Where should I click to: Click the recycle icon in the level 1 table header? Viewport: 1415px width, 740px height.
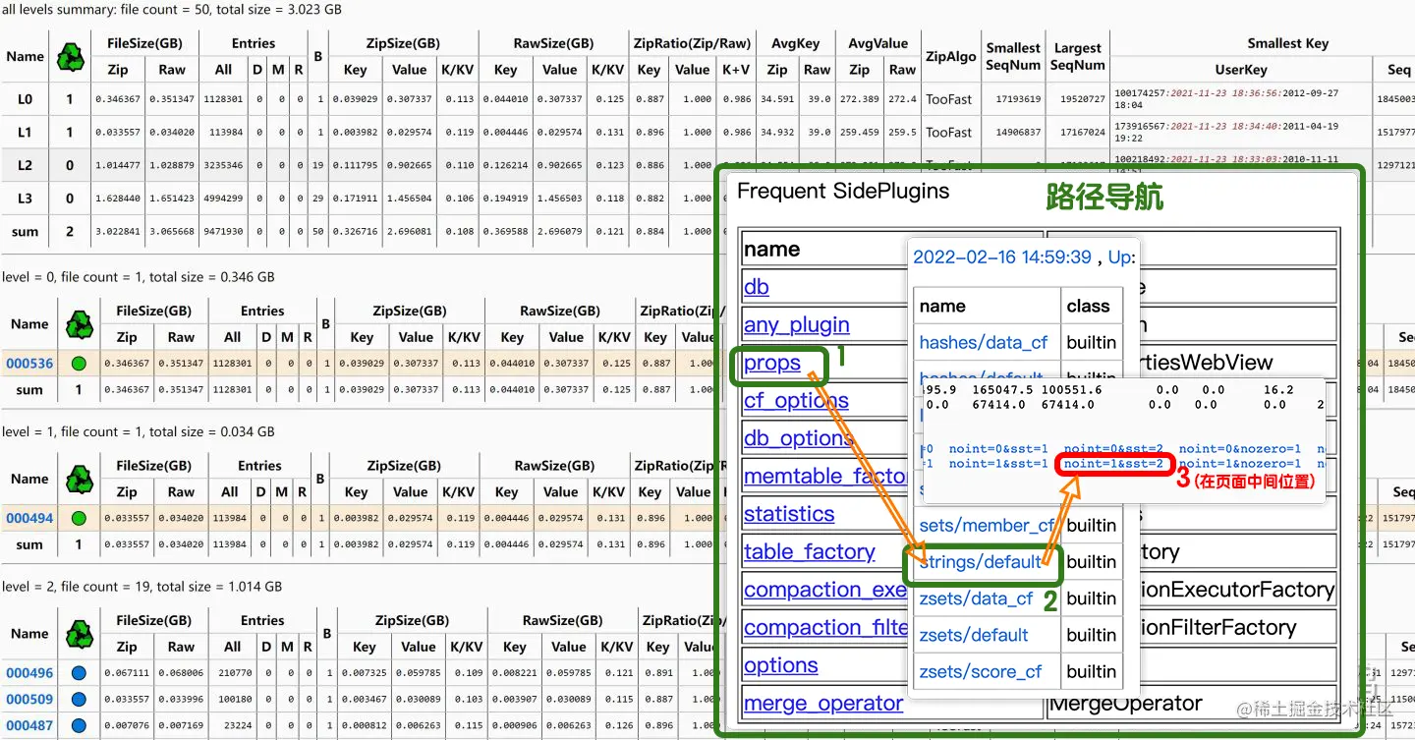(80, 479)
